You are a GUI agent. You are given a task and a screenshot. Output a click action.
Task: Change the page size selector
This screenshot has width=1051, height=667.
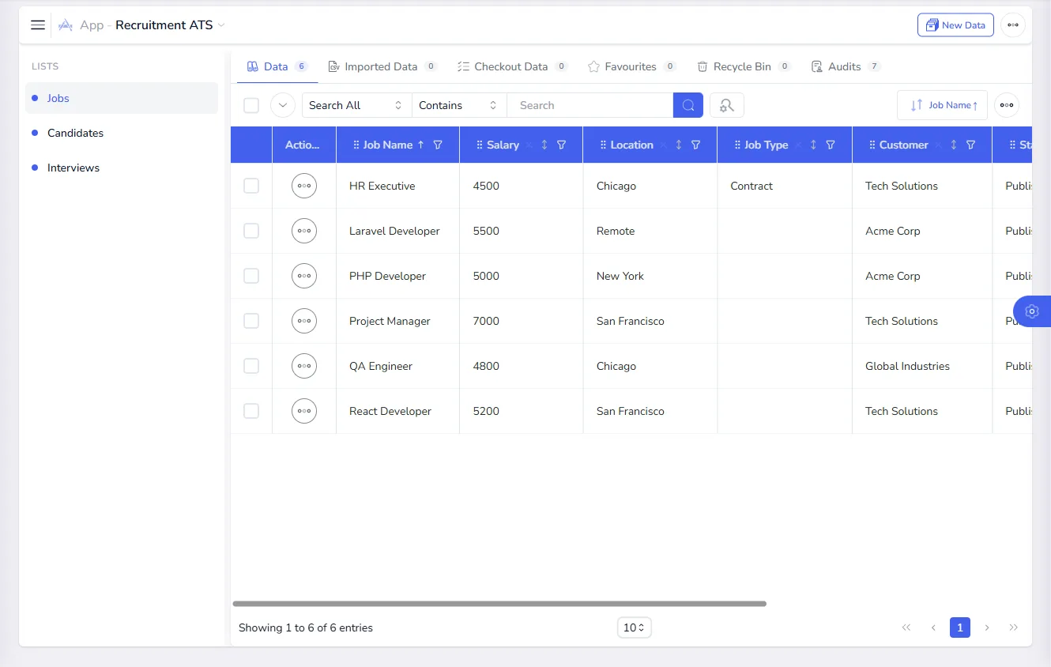coord(635,627)
